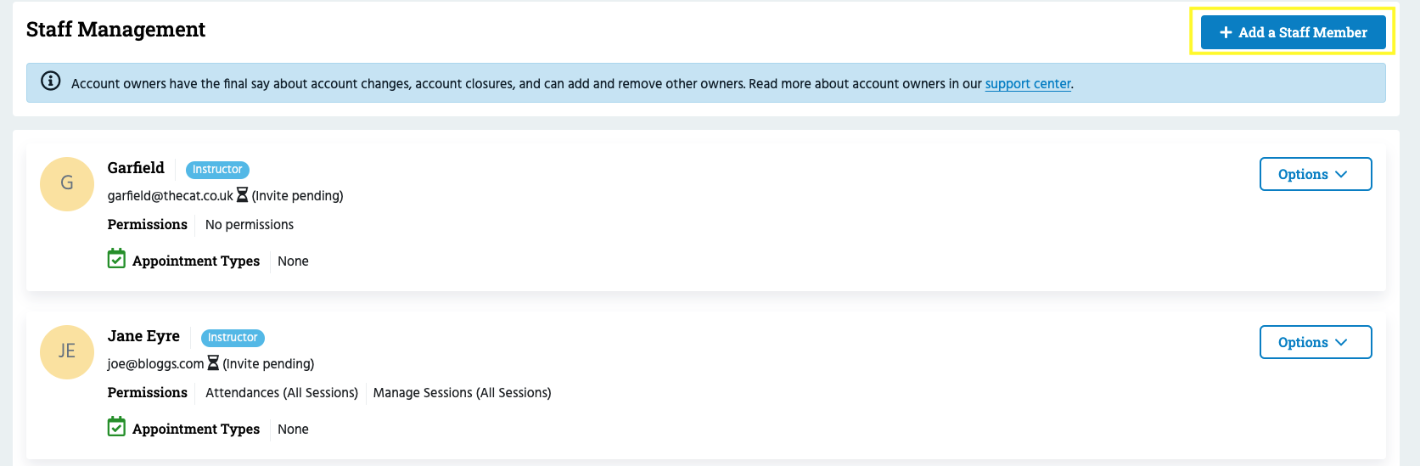Click the Jane Eyre staff name

(x=143, y=336)
